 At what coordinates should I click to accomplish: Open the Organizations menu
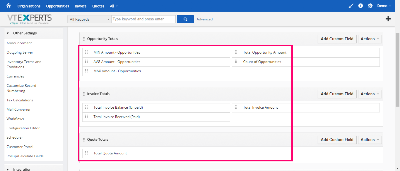click(x=29, y=6)
